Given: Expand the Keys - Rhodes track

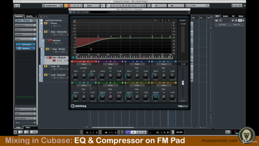Looking at the screenshot, I should [x=42, y=49].
